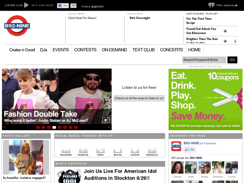The width and height of the screenshot is (244, 183).
Task: Open the iHeartRadio 750+ stations link
Action: point(223,5)
